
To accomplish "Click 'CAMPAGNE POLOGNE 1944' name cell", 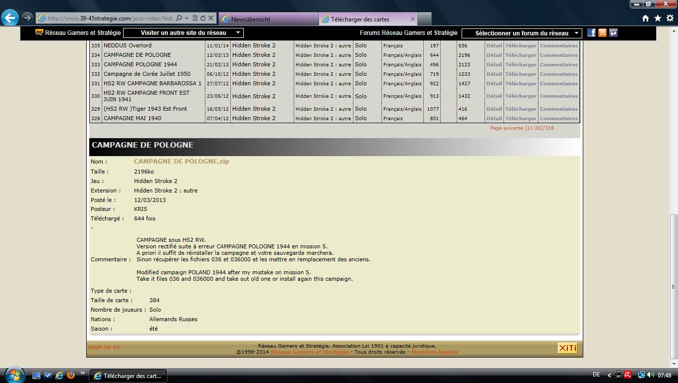I will coord(140,64).
